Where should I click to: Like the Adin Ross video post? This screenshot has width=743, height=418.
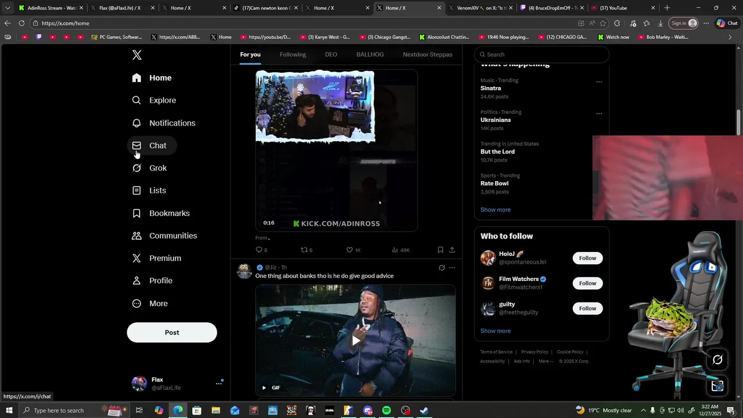click(354, 250)
